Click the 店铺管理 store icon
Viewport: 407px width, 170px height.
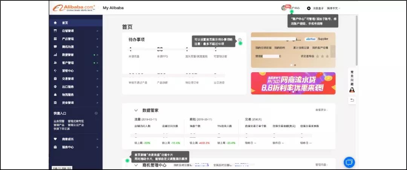coord(55,31)
